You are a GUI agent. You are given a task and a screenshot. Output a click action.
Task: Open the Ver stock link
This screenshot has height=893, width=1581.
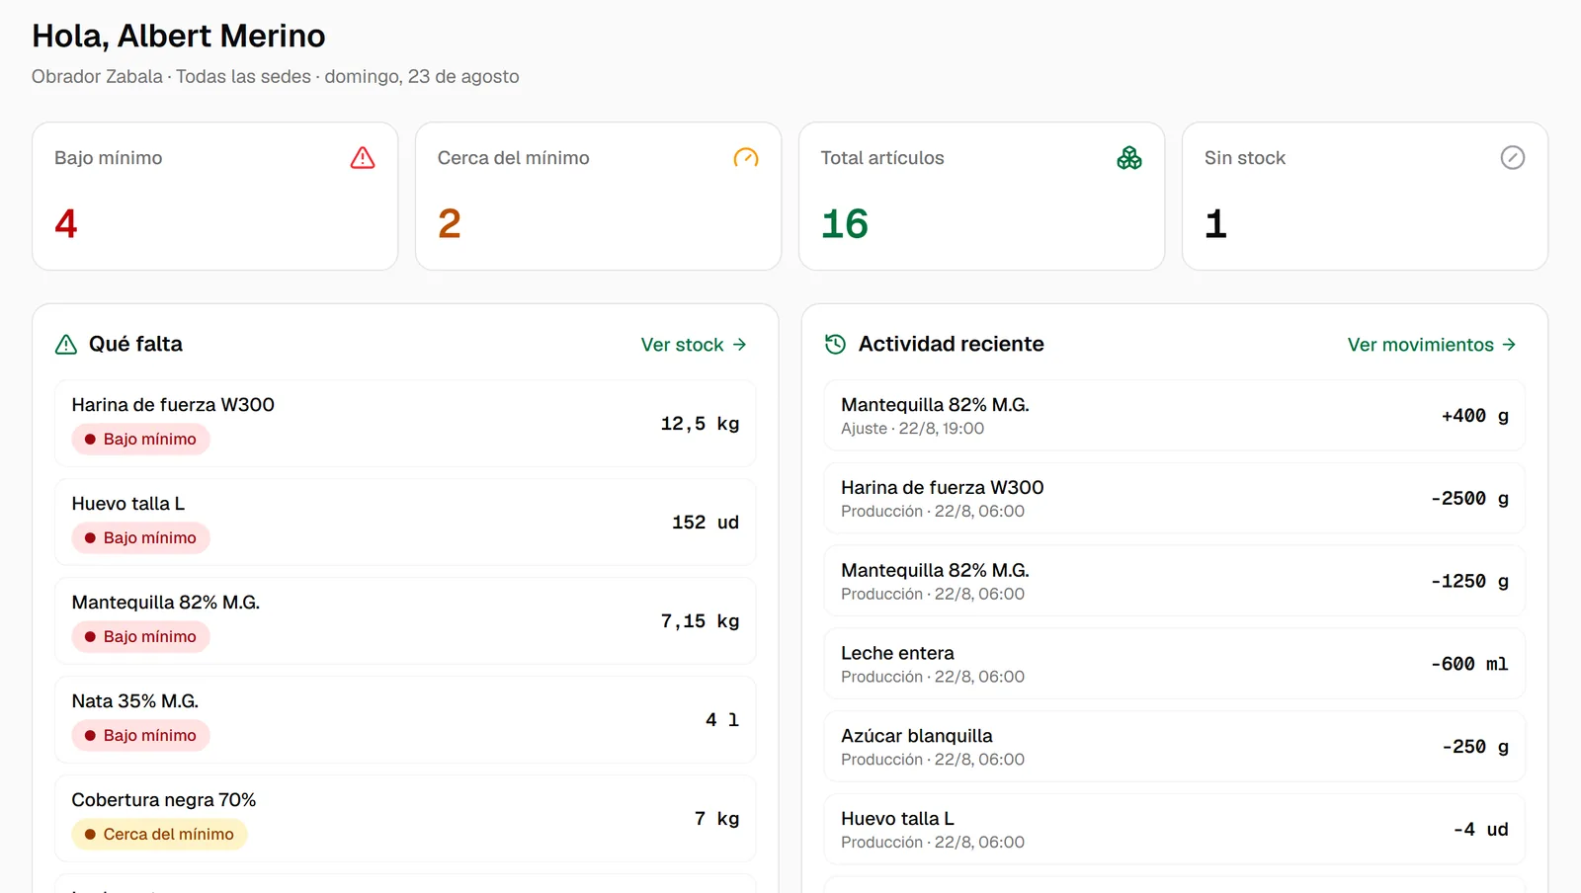click(x=694, y=345)
